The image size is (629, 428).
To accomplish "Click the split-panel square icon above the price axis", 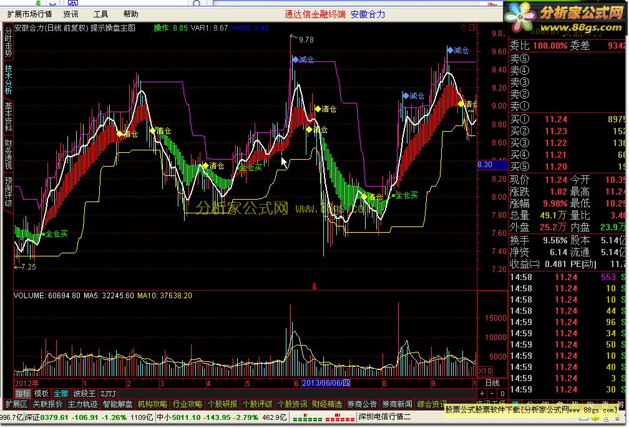I will pyautogui.click(x=472, y=27).
